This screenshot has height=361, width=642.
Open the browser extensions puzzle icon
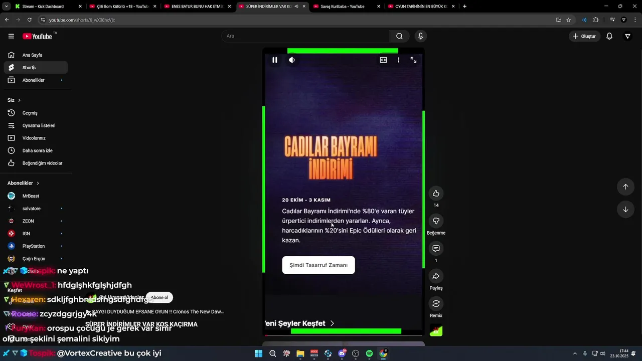click(x=596, y=20)
